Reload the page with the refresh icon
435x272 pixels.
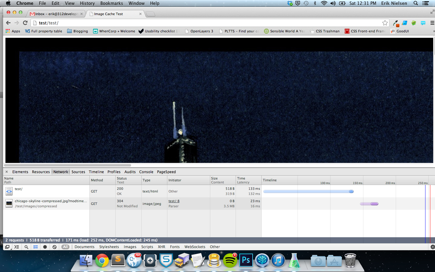pos(25,23)
